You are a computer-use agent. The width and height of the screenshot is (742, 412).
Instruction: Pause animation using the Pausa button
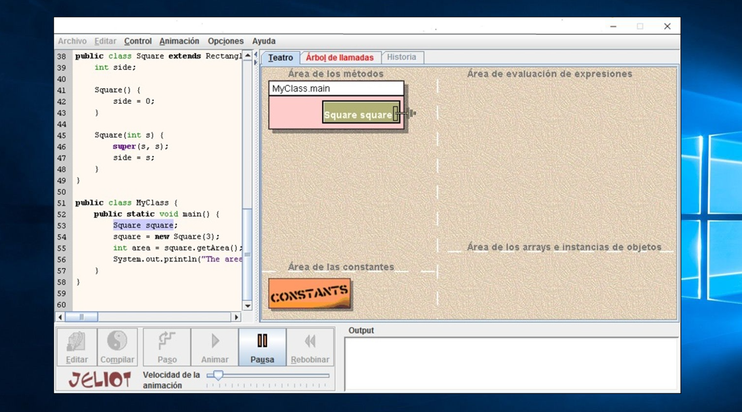[x=262, y=347]
